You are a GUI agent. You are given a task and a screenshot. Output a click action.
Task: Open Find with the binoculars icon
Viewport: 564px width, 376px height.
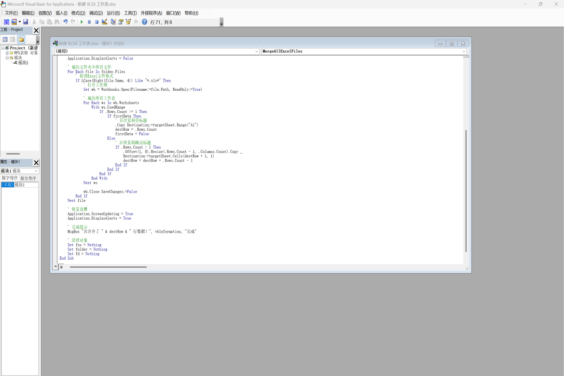point(57,22)
